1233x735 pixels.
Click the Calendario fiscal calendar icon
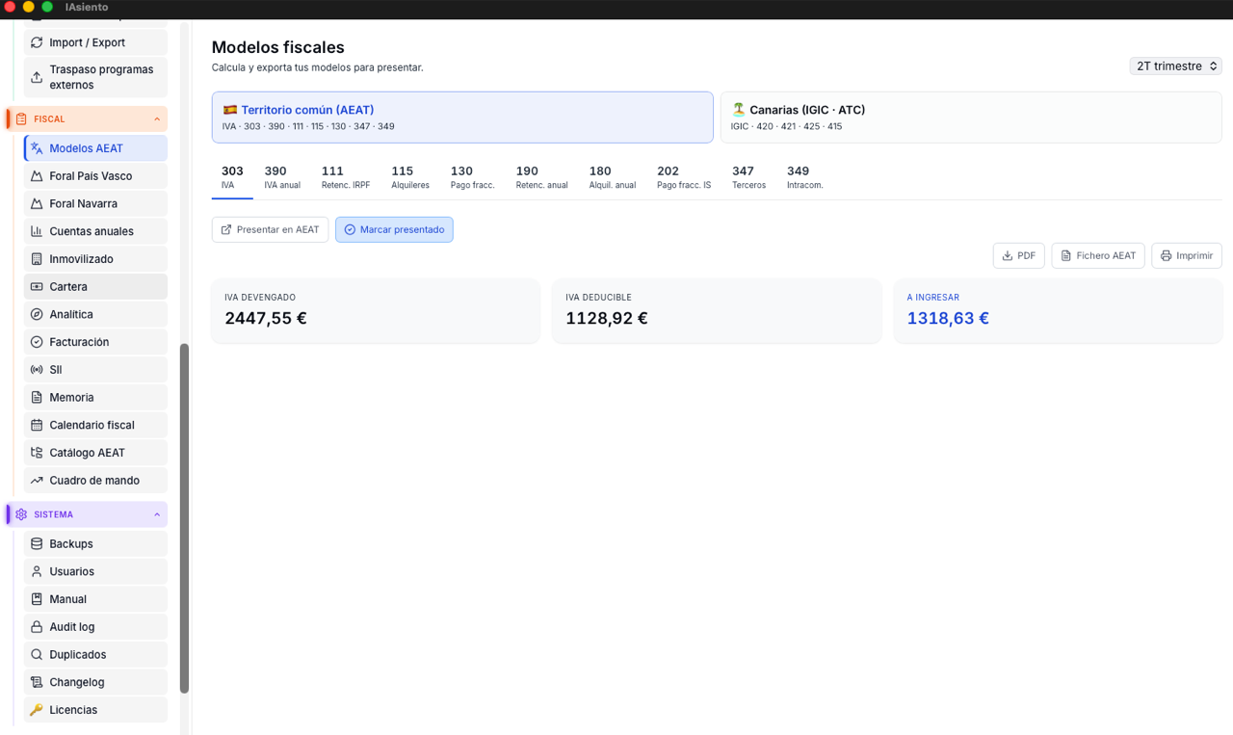37,425
